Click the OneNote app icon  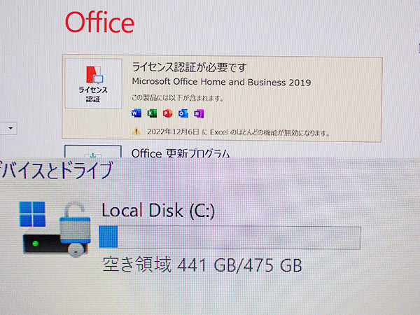(199, 113)
